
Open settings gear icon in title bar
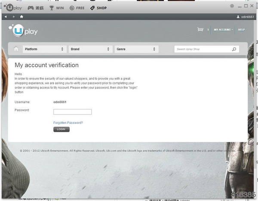coord(232,6)
